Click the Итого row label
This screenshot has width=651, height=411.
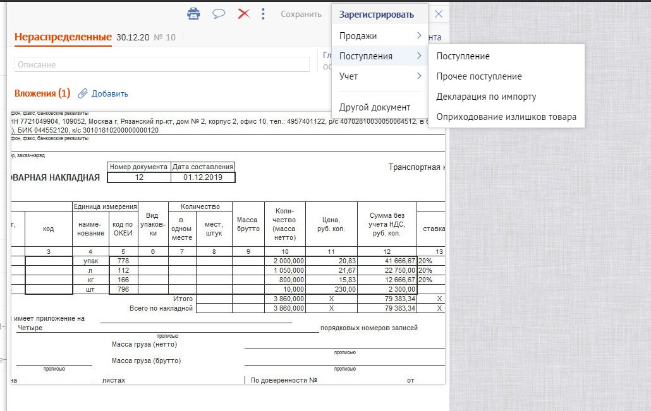pos(183,299)
